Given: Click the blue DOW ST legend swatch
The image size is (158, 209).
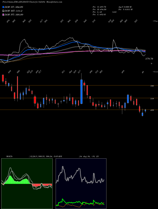Looking at the screenshot, I should (3, 7).
